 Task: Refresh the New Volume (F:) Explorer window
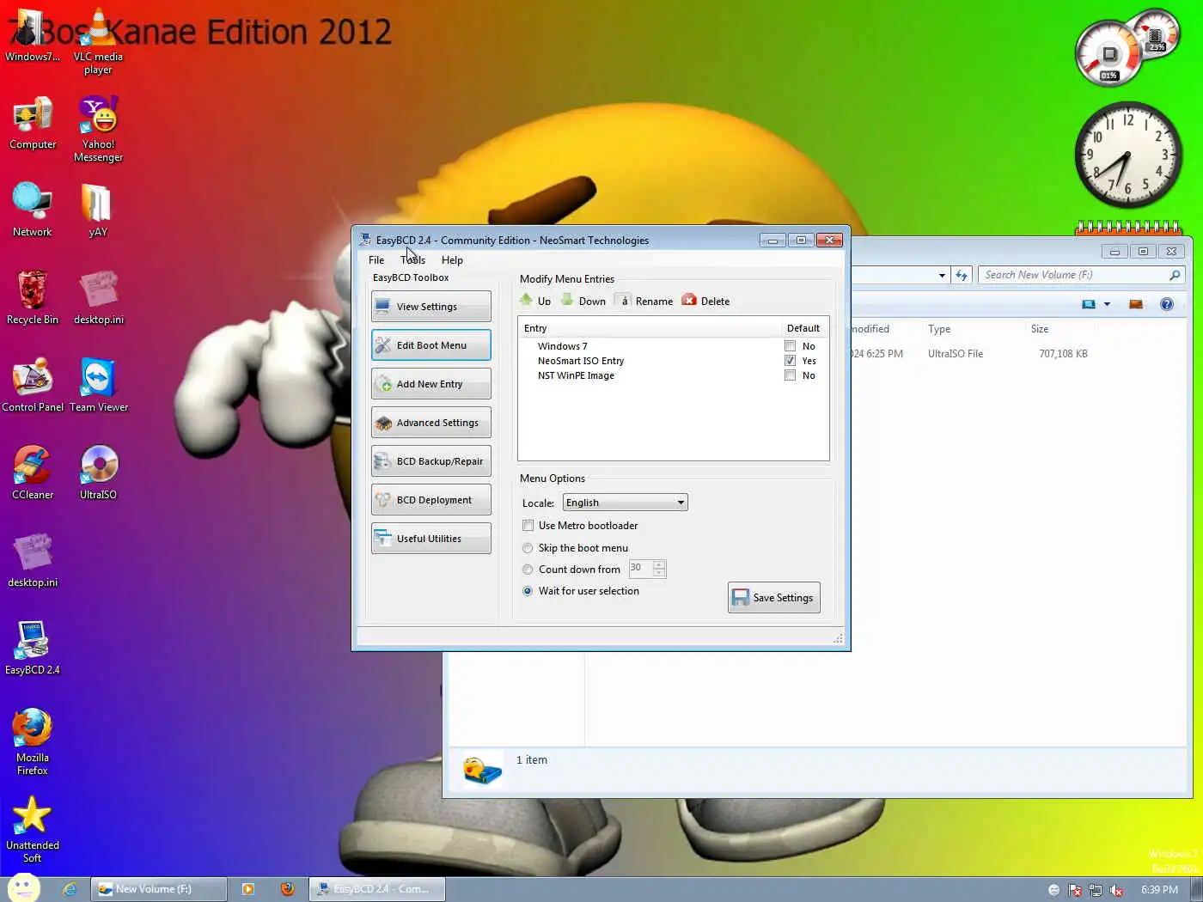click(x=962, y=276)
